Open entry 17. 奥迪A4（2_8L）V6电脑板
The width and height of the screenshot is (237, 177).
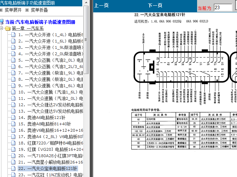click(x=51, y=137)
